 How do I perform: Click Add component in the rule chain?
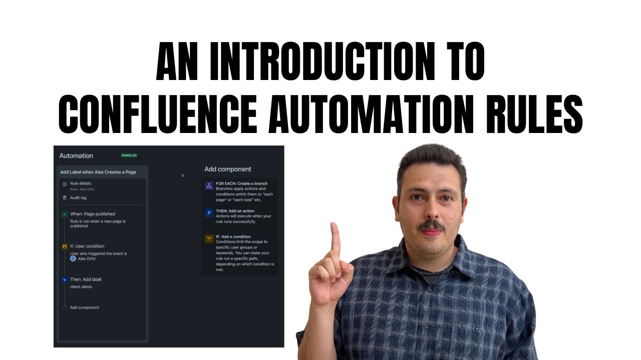[85, 307]
